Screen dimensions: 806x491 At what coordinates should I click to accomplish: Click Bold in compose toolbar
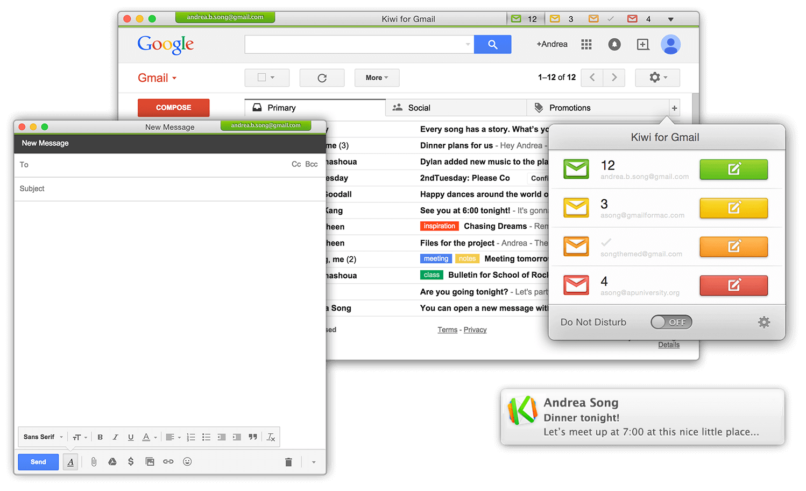pos(100,437)
